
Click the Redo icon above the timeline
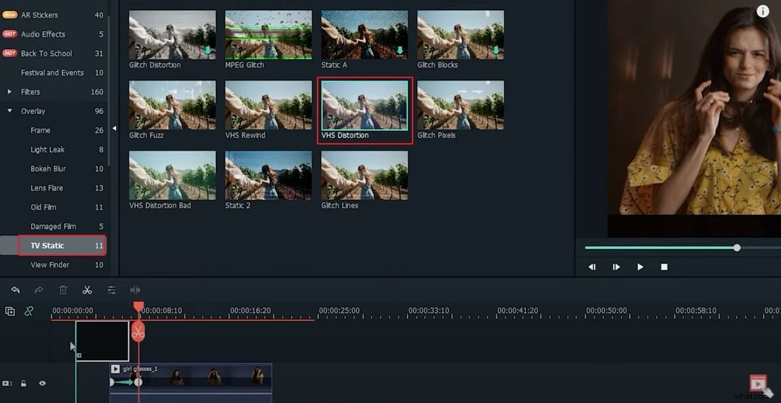pyautogui.click(x=39, y=289)
